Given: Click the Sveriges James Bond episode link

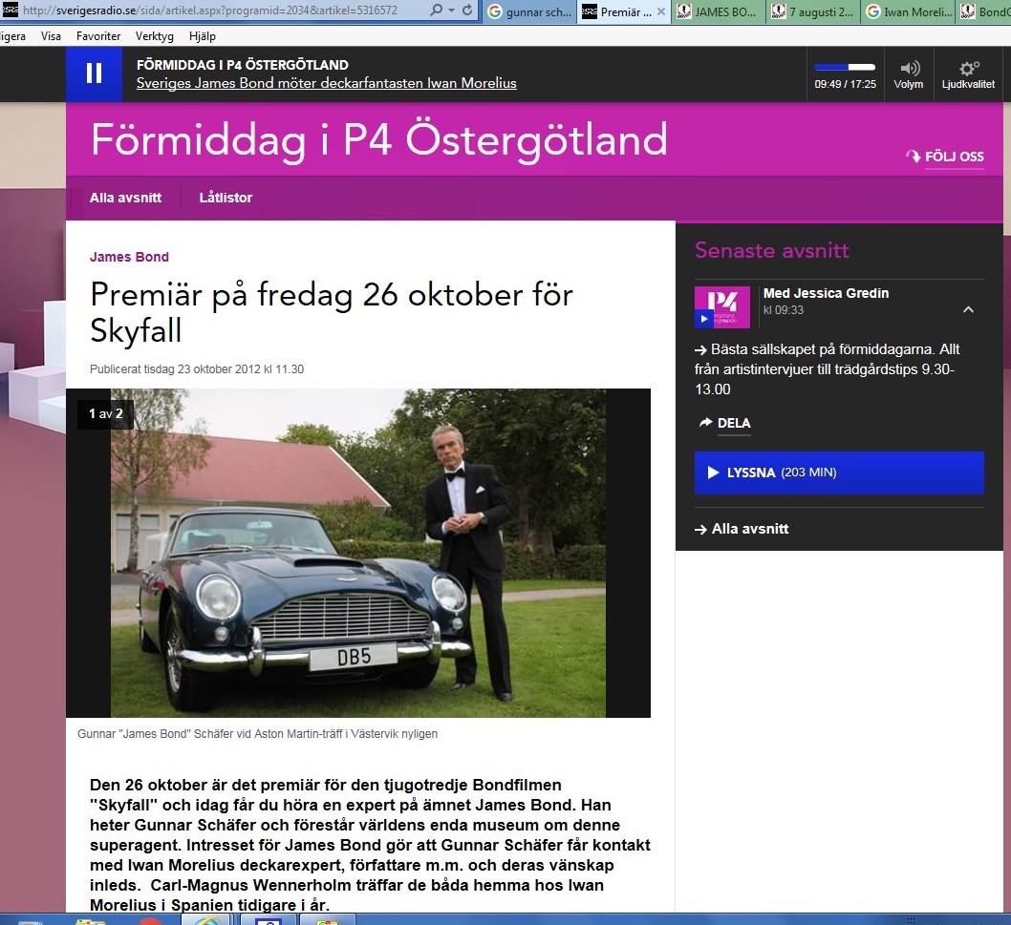Looking at the screenshot, I should tap(326, 83).
